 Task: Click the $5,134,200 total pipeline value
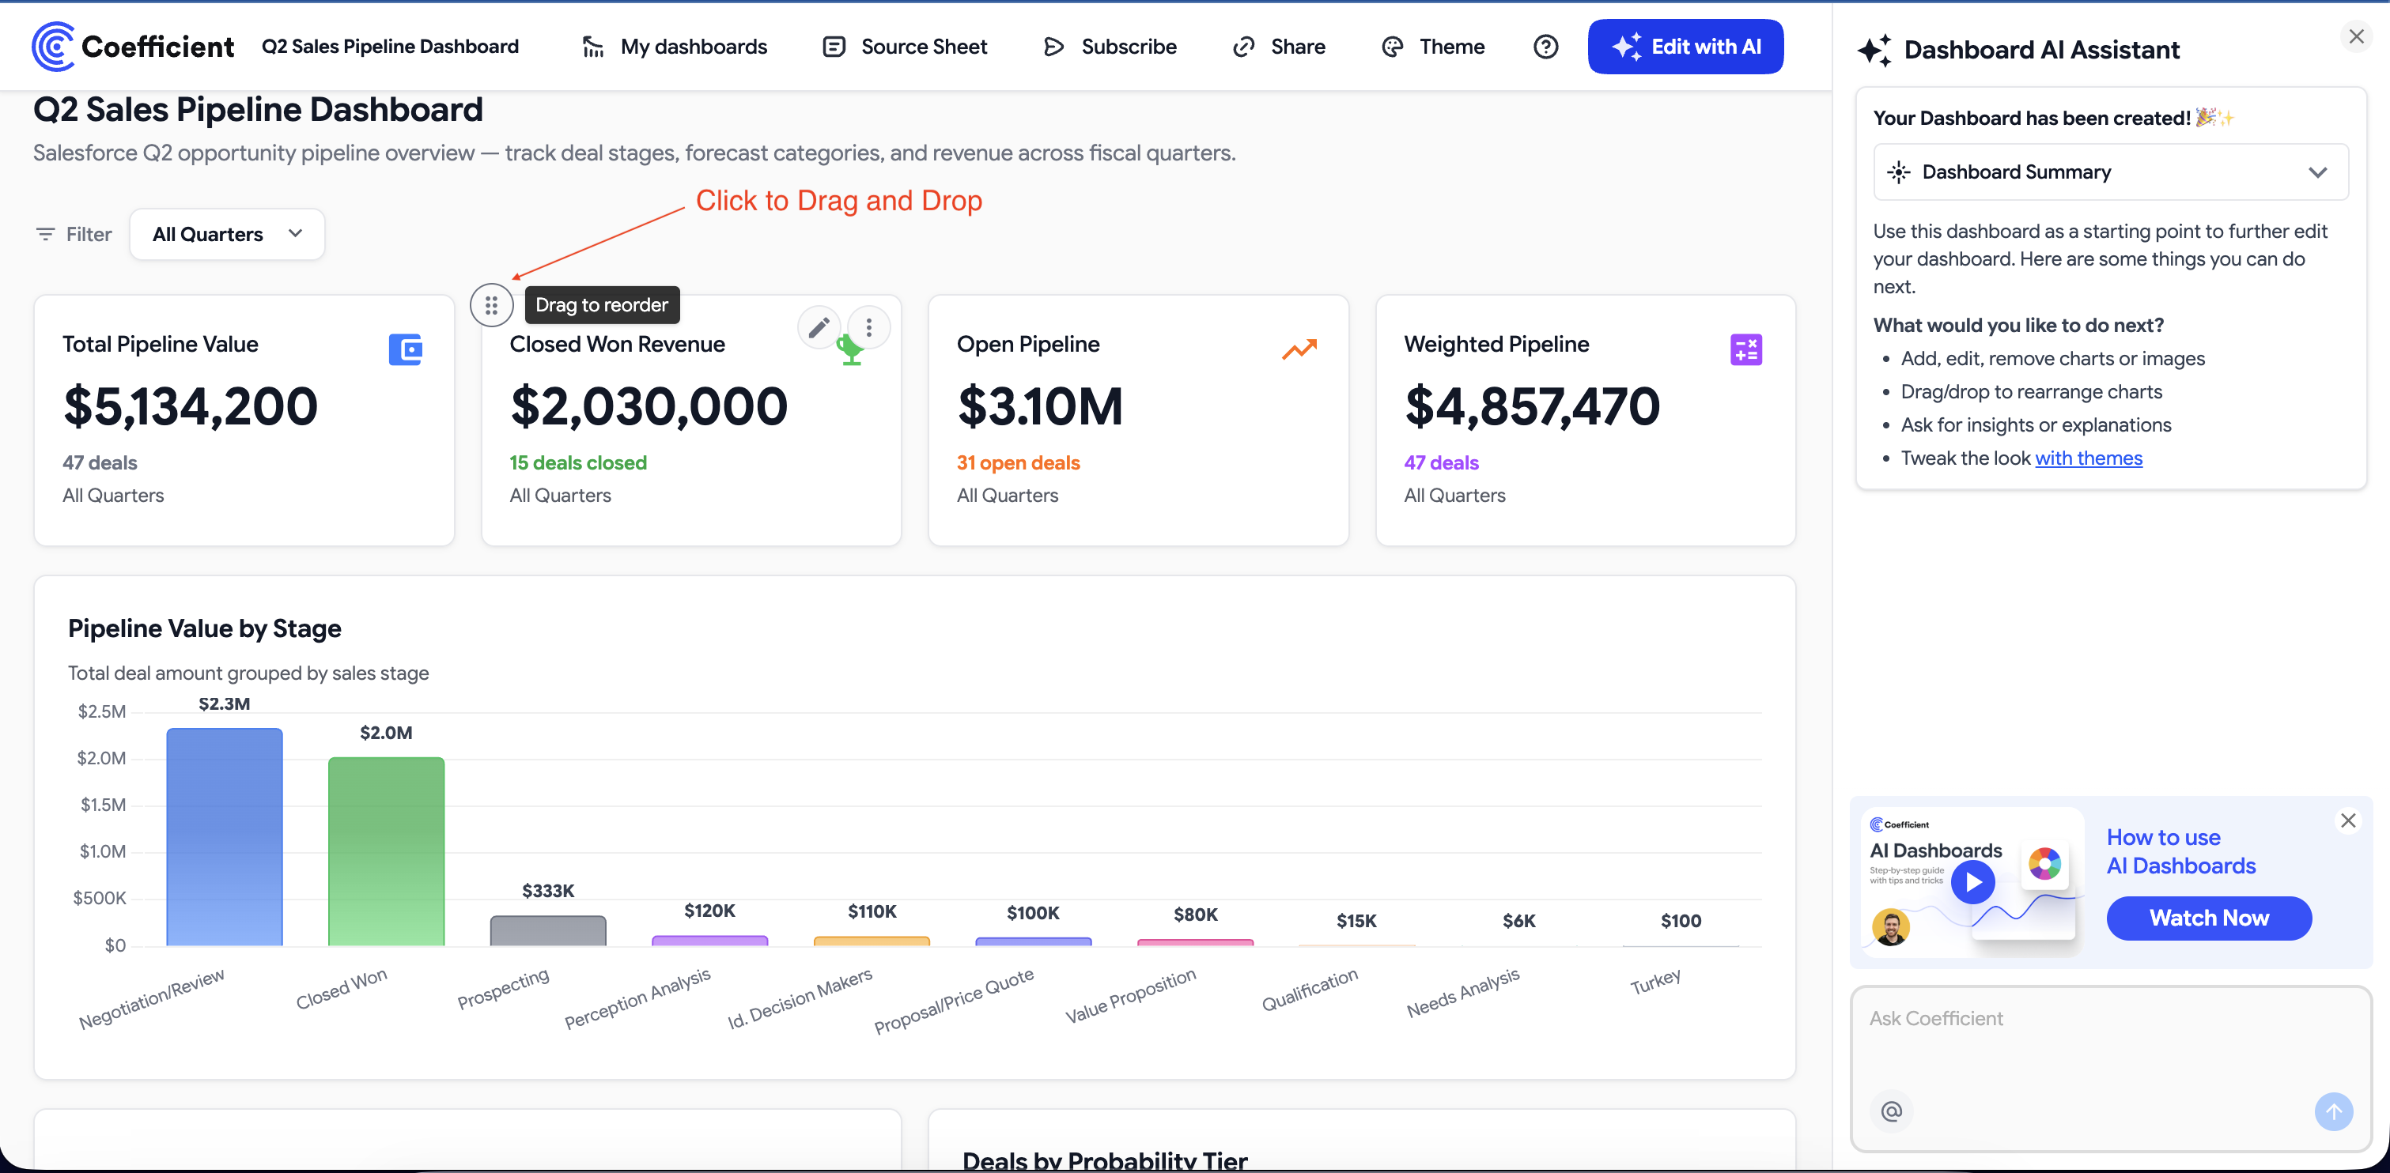(190, 406)
